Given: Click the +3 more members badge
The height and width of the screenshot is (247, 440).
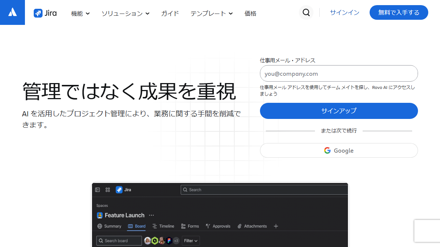Looking at the screenshot, I should pos(176,240).
